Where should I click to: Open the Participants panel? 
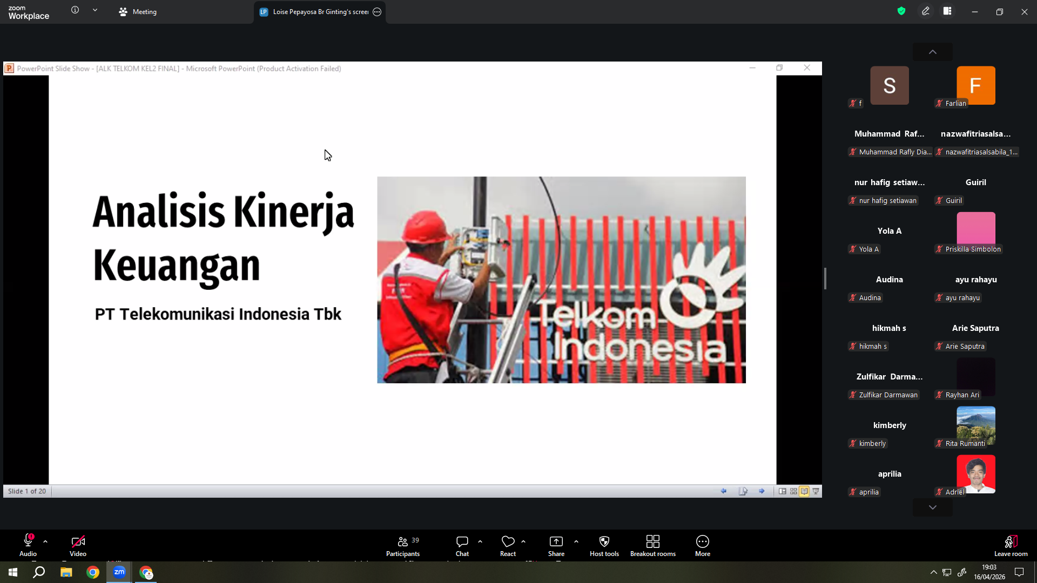403,545
